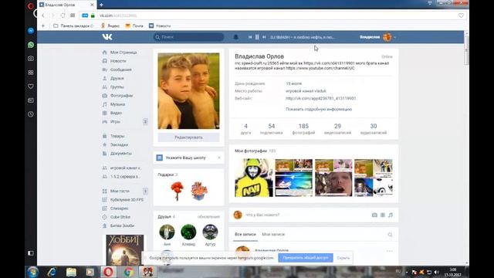Open bookmarks heart in Opera sidebar
The width and height of the screenshot is (494, 278).
(31, 86)
